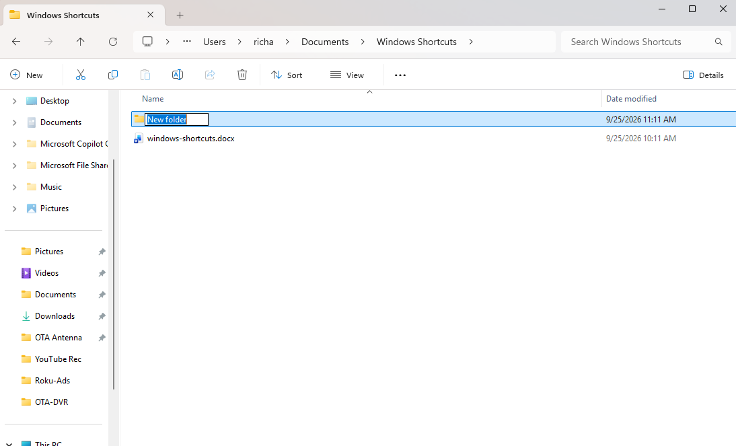Image resolution: width=736 pixels, height=446 pixels.
Task: Collapse the This PC node
Action: click(9, 443)
